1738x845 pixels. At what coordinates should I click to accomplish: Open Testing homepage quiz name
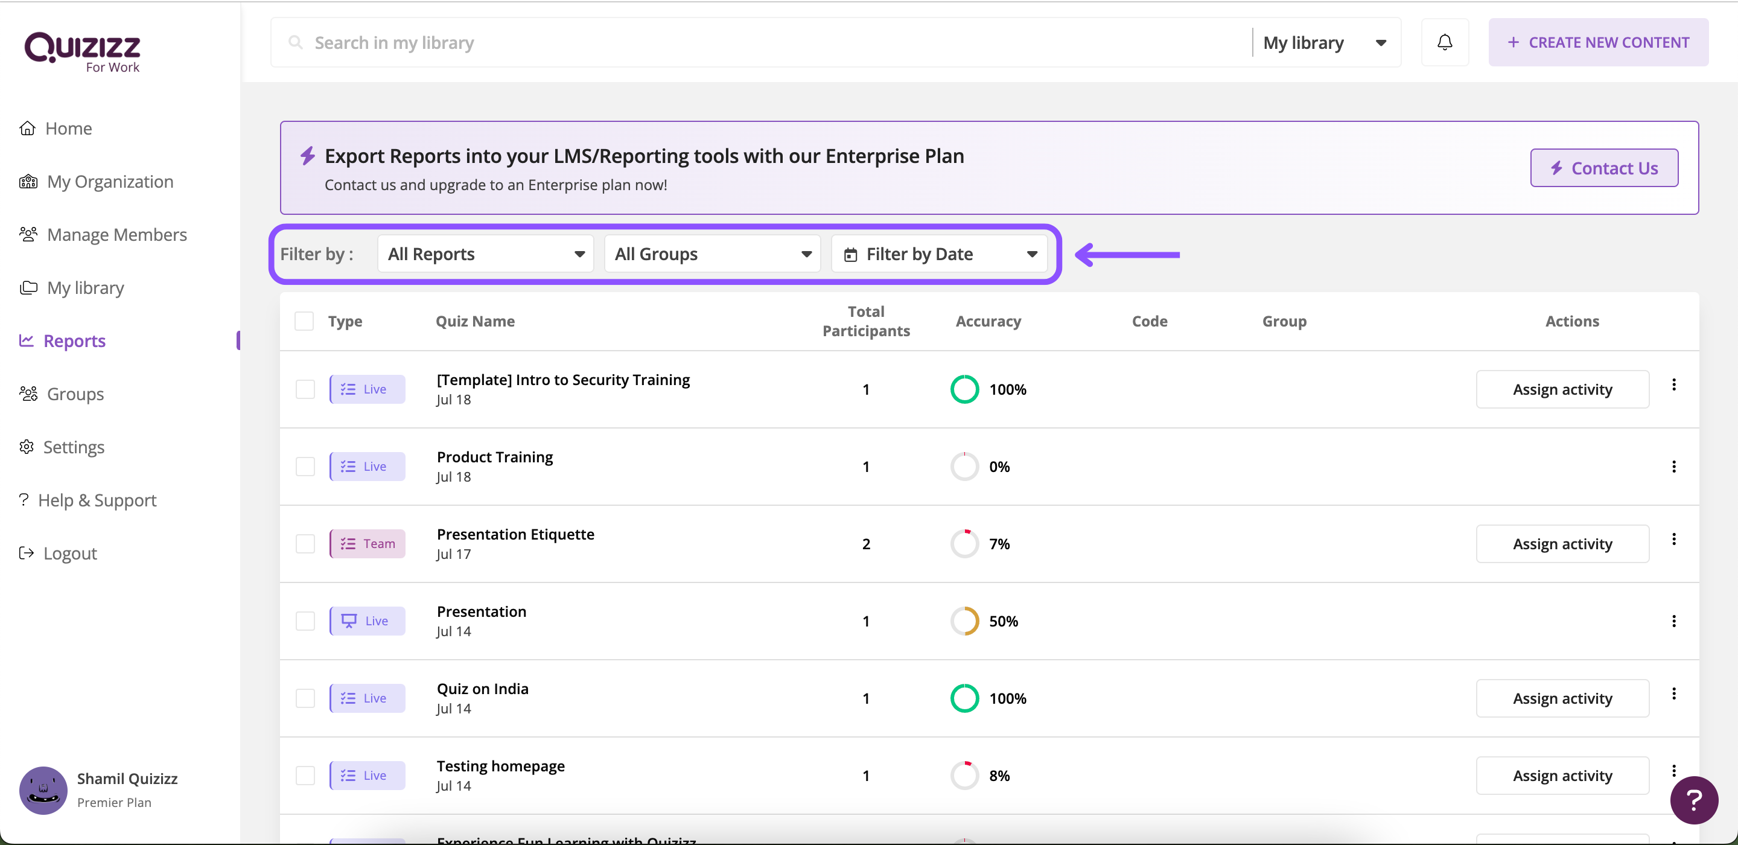(501, 766)
